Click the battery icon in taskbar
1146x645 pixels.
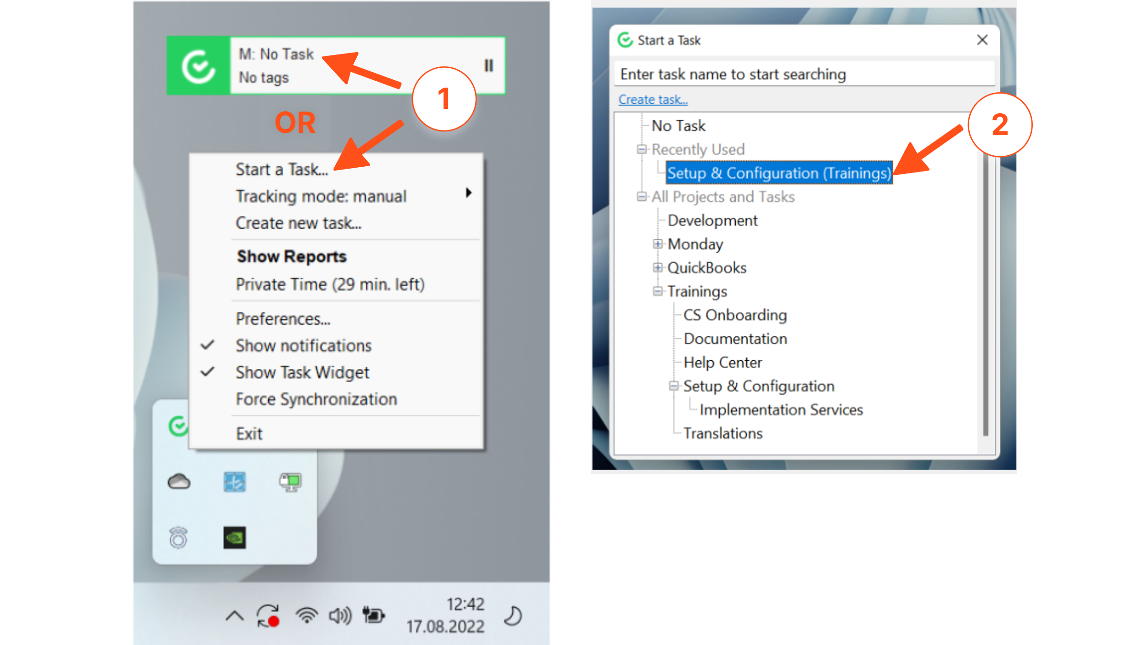[x=373, y=615]
